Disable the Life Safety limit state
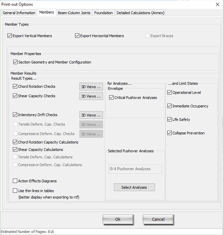 tap(170, 120)
